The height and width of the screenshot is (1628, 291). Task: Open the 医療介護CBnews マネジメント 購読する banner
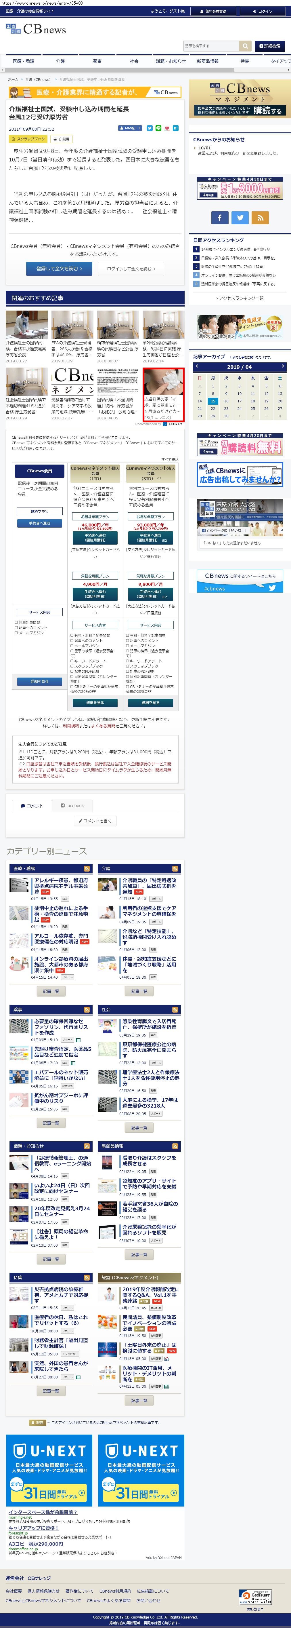tap(239, 99)
